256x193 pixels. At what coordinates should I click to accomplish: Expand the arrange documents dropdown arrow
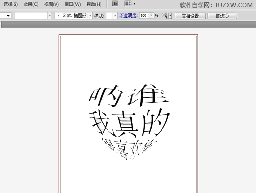[x=135, y=3]
